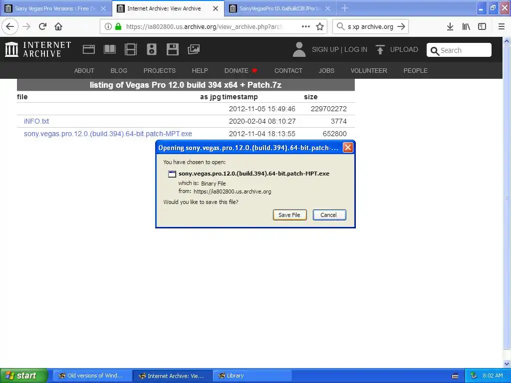Open the Audio speaker icon
The height and width of the screenshot is (383, 511).
152,49
